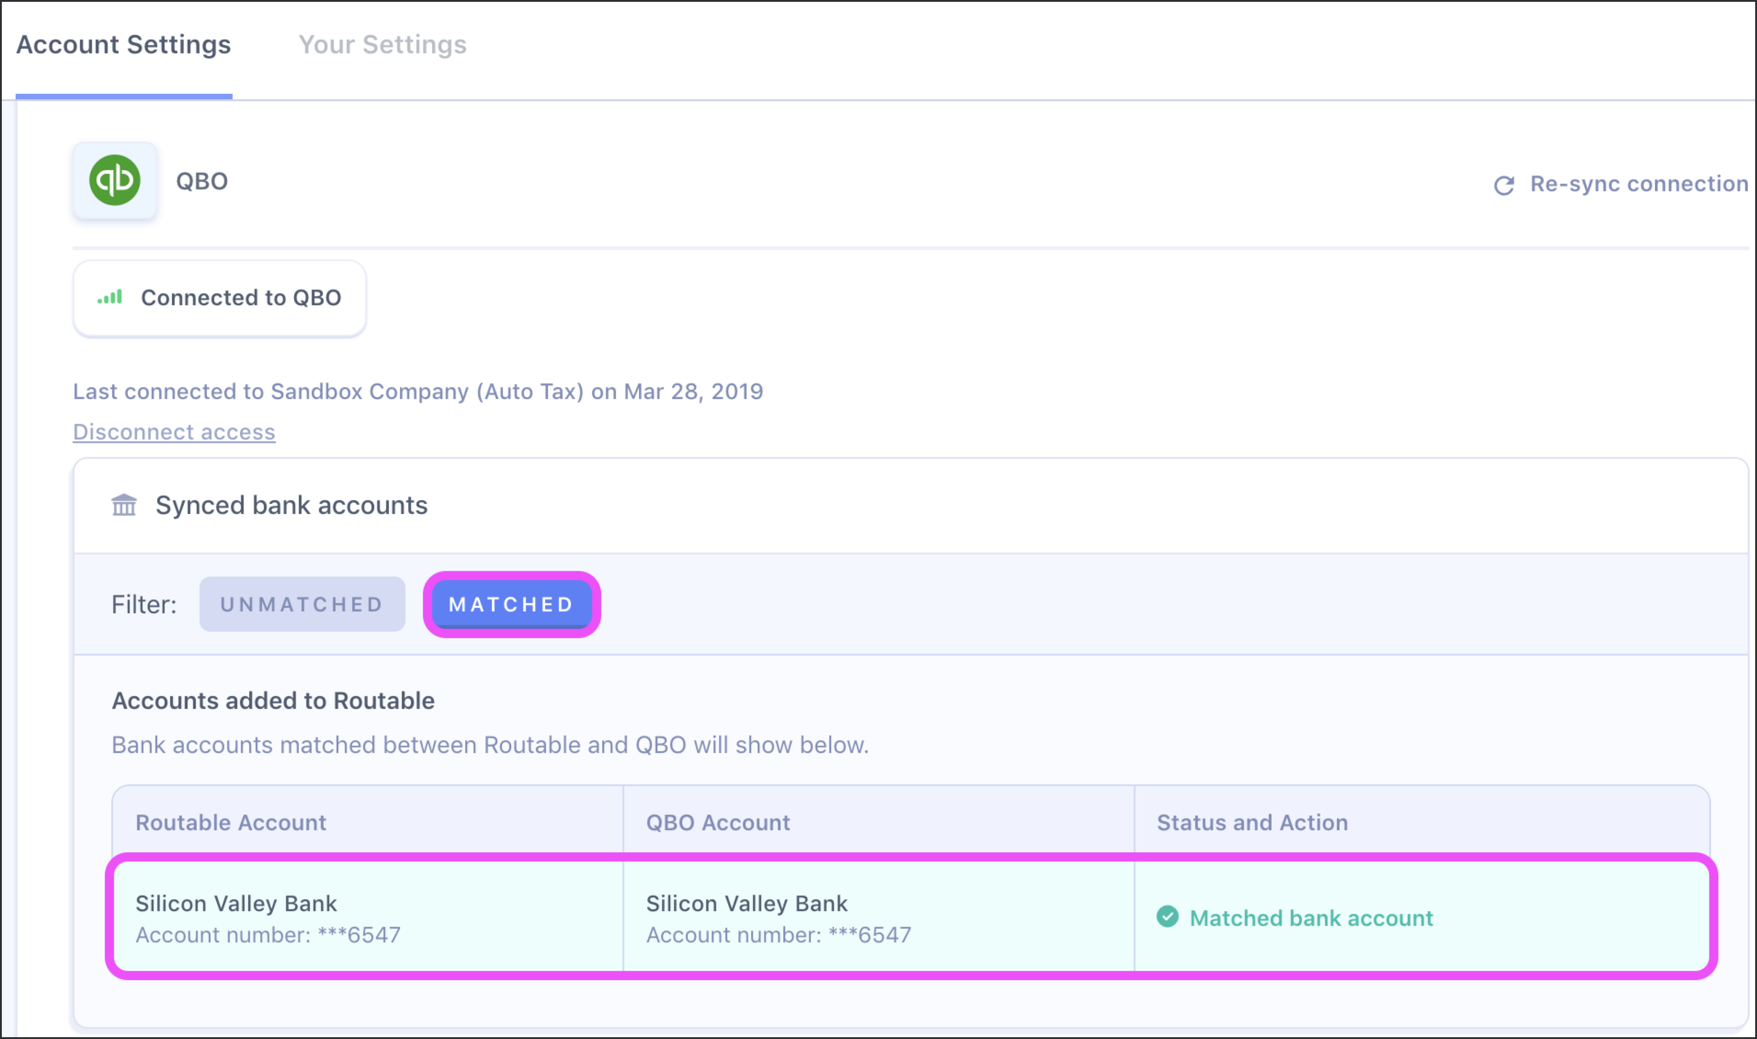Click QBO Account column header
Image resolution: width=1757 pixels, height=1039 pixels.
tap(718, 822)
